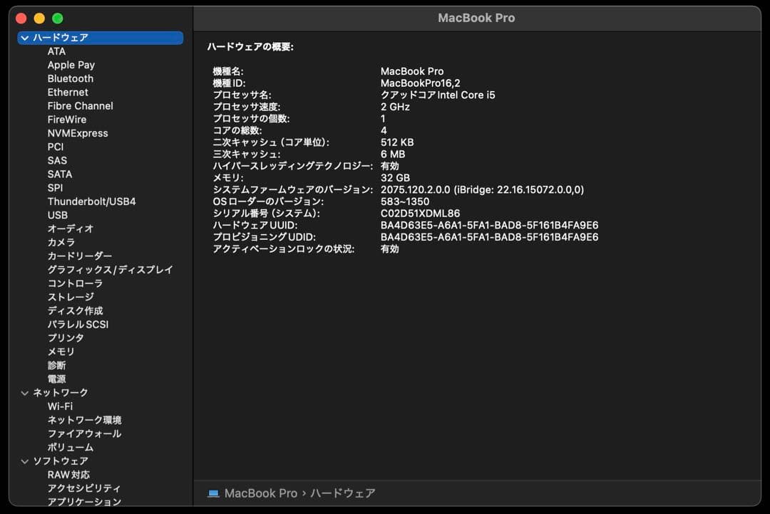
Task: Select USB in the sidebar
Action: point(58,215)
